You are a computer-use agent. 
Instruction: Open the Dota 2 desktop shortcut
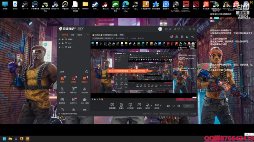point(196,5)
